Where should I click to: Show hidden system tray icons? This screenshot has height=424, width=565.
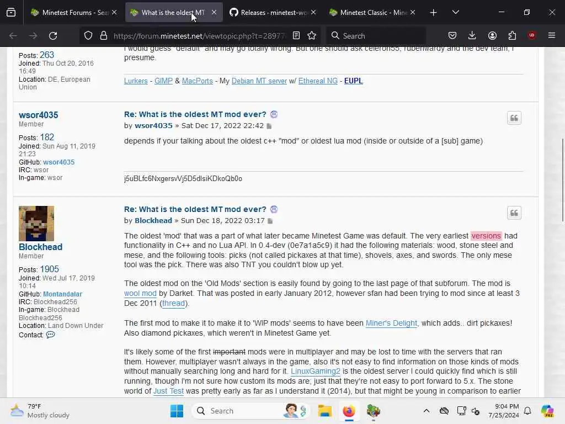tap(427, 411)
